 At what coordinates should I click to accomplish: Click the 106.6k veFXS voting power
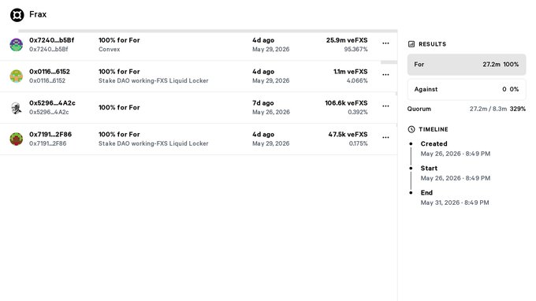coord(346,103)
